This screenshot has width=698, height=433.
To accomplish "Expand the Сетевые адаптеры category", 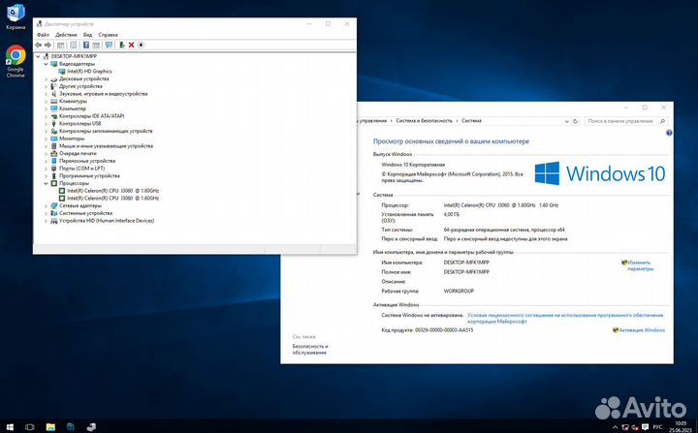I will [46, 206].
